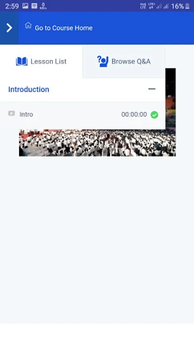Tap the network speed KB/s indicator

[x=43, y=6]
